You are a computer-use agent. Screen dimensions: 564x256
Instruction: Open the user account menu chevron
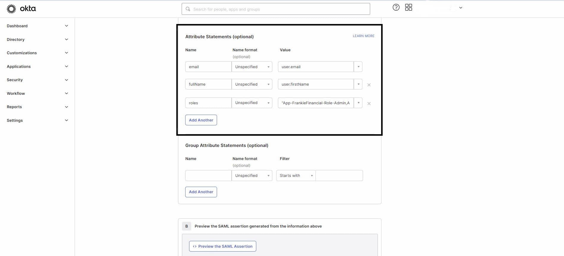pyautogui.click(x=461, y=8)
